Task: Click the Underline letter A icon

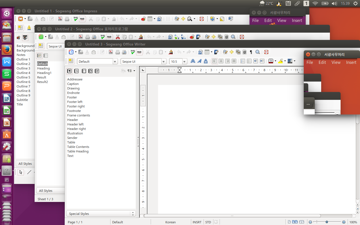Action: point(206,61)
